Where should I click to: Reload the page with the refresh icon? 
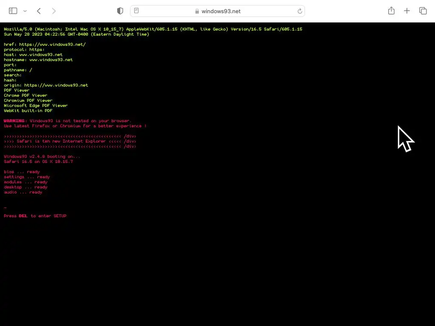click(x=299, y=11)
